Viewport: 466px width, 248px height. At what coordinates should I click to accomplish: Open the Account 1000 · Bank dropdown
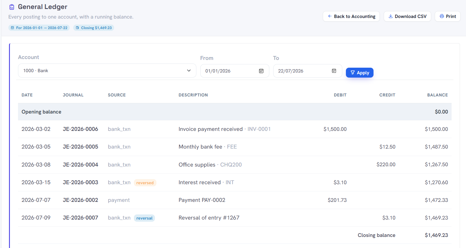point(107,71)
